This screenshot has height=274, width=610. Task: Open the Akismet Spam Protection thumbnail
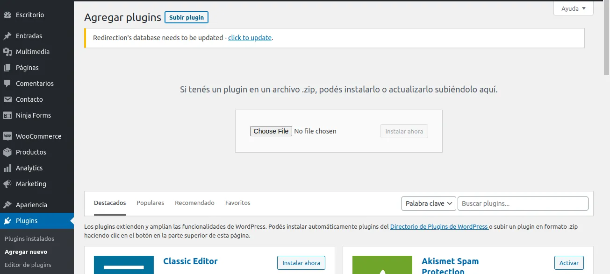click(382, 265)
